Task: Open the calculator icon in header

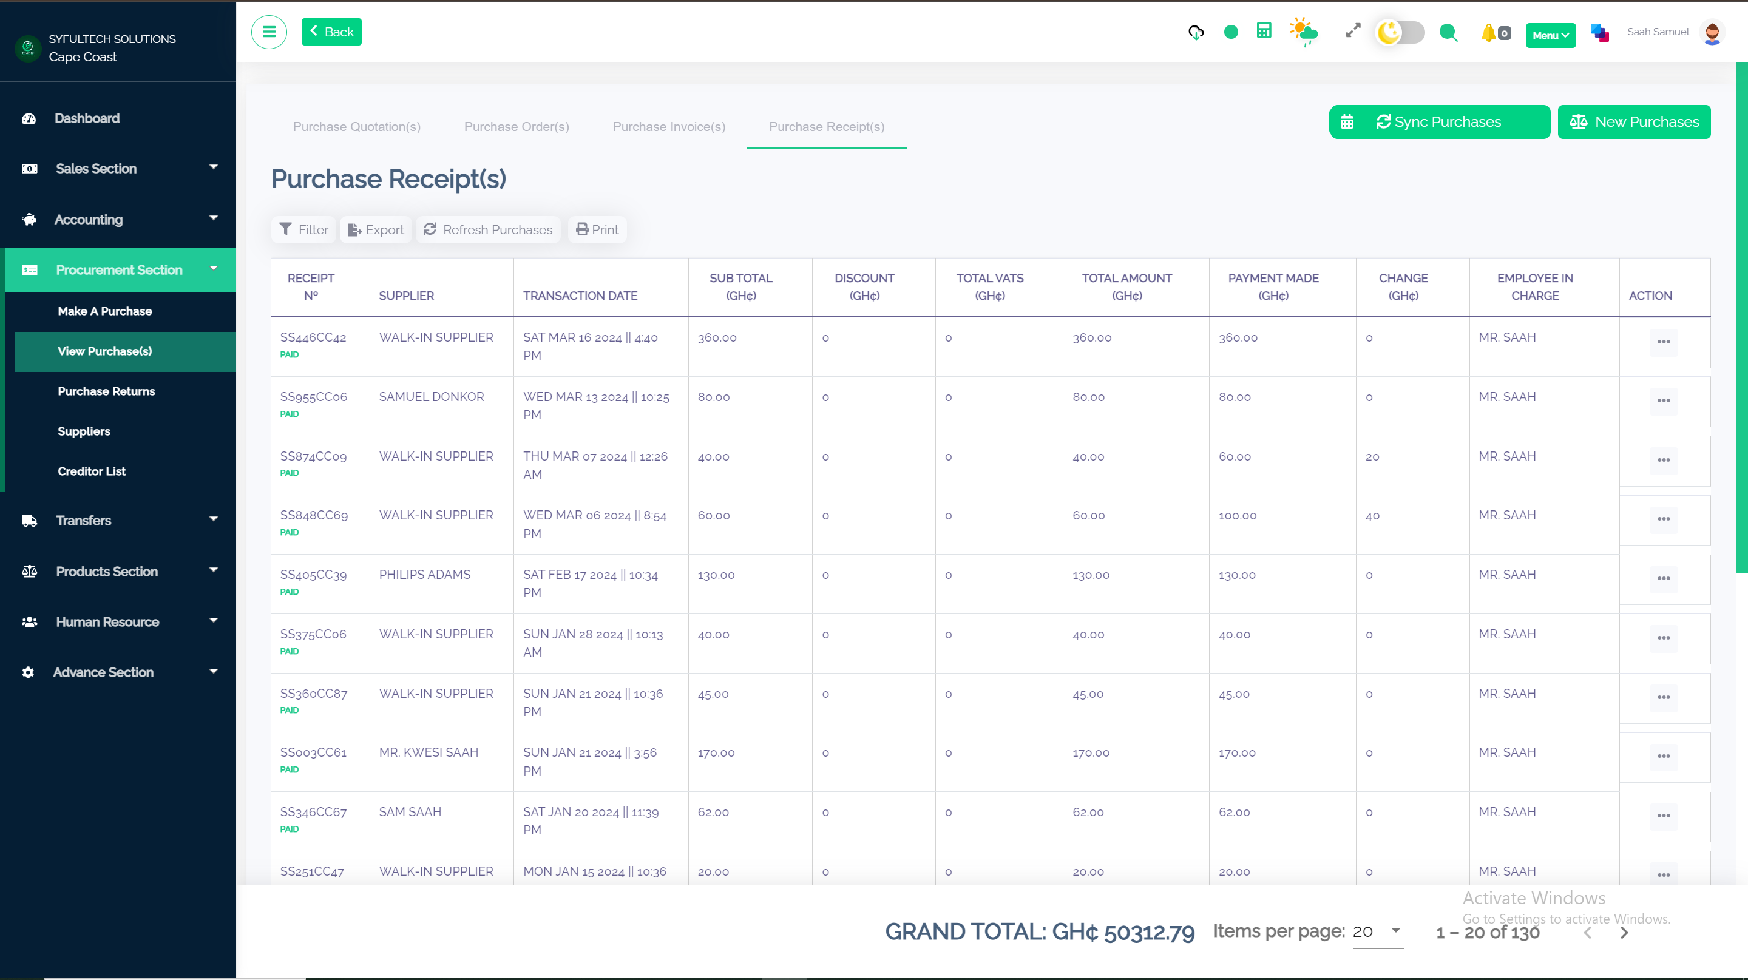Action: coord(1264,30)
